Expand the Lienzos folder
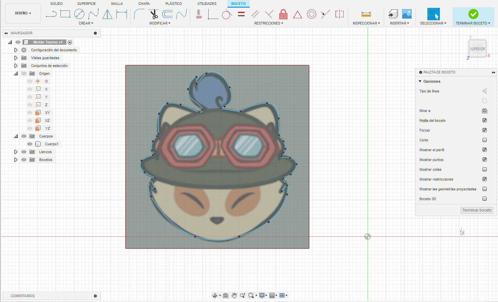This screenshot has width=498, height=302. [x=16, y=152]
